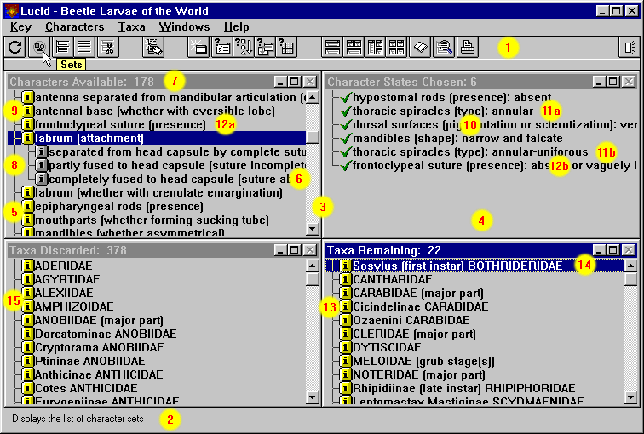Click checkmark beside 'mandibles (shape): narrow and falcate'
The image size is (644, 434).
[346, 138]
